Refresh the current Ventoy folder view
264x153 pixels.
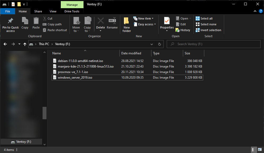coord(159,44)
